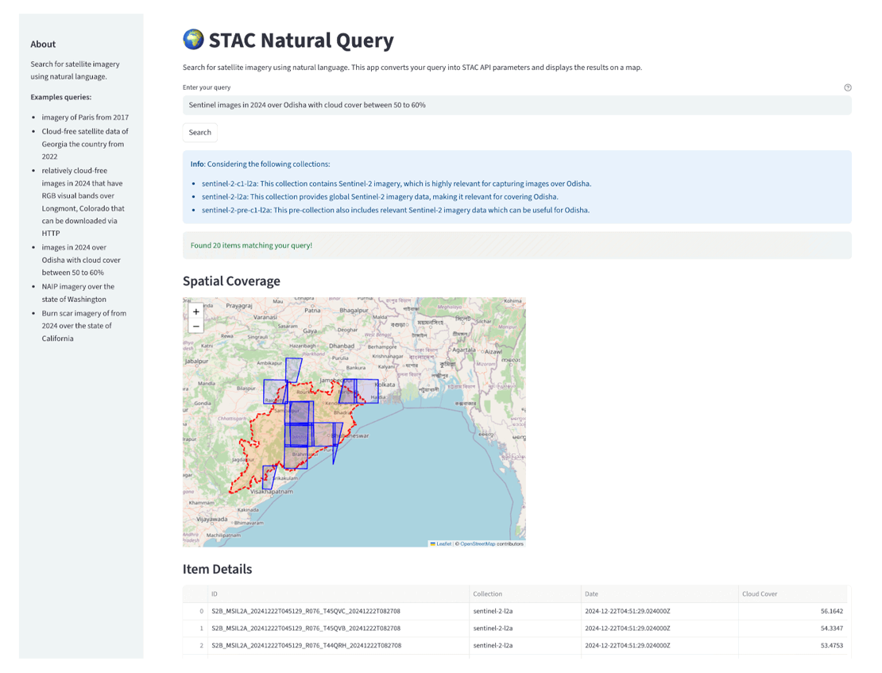The width and height of the screenshot is (882, 673).
Task: Sort by the Cloud Cover column header
Action: [759, 594]
